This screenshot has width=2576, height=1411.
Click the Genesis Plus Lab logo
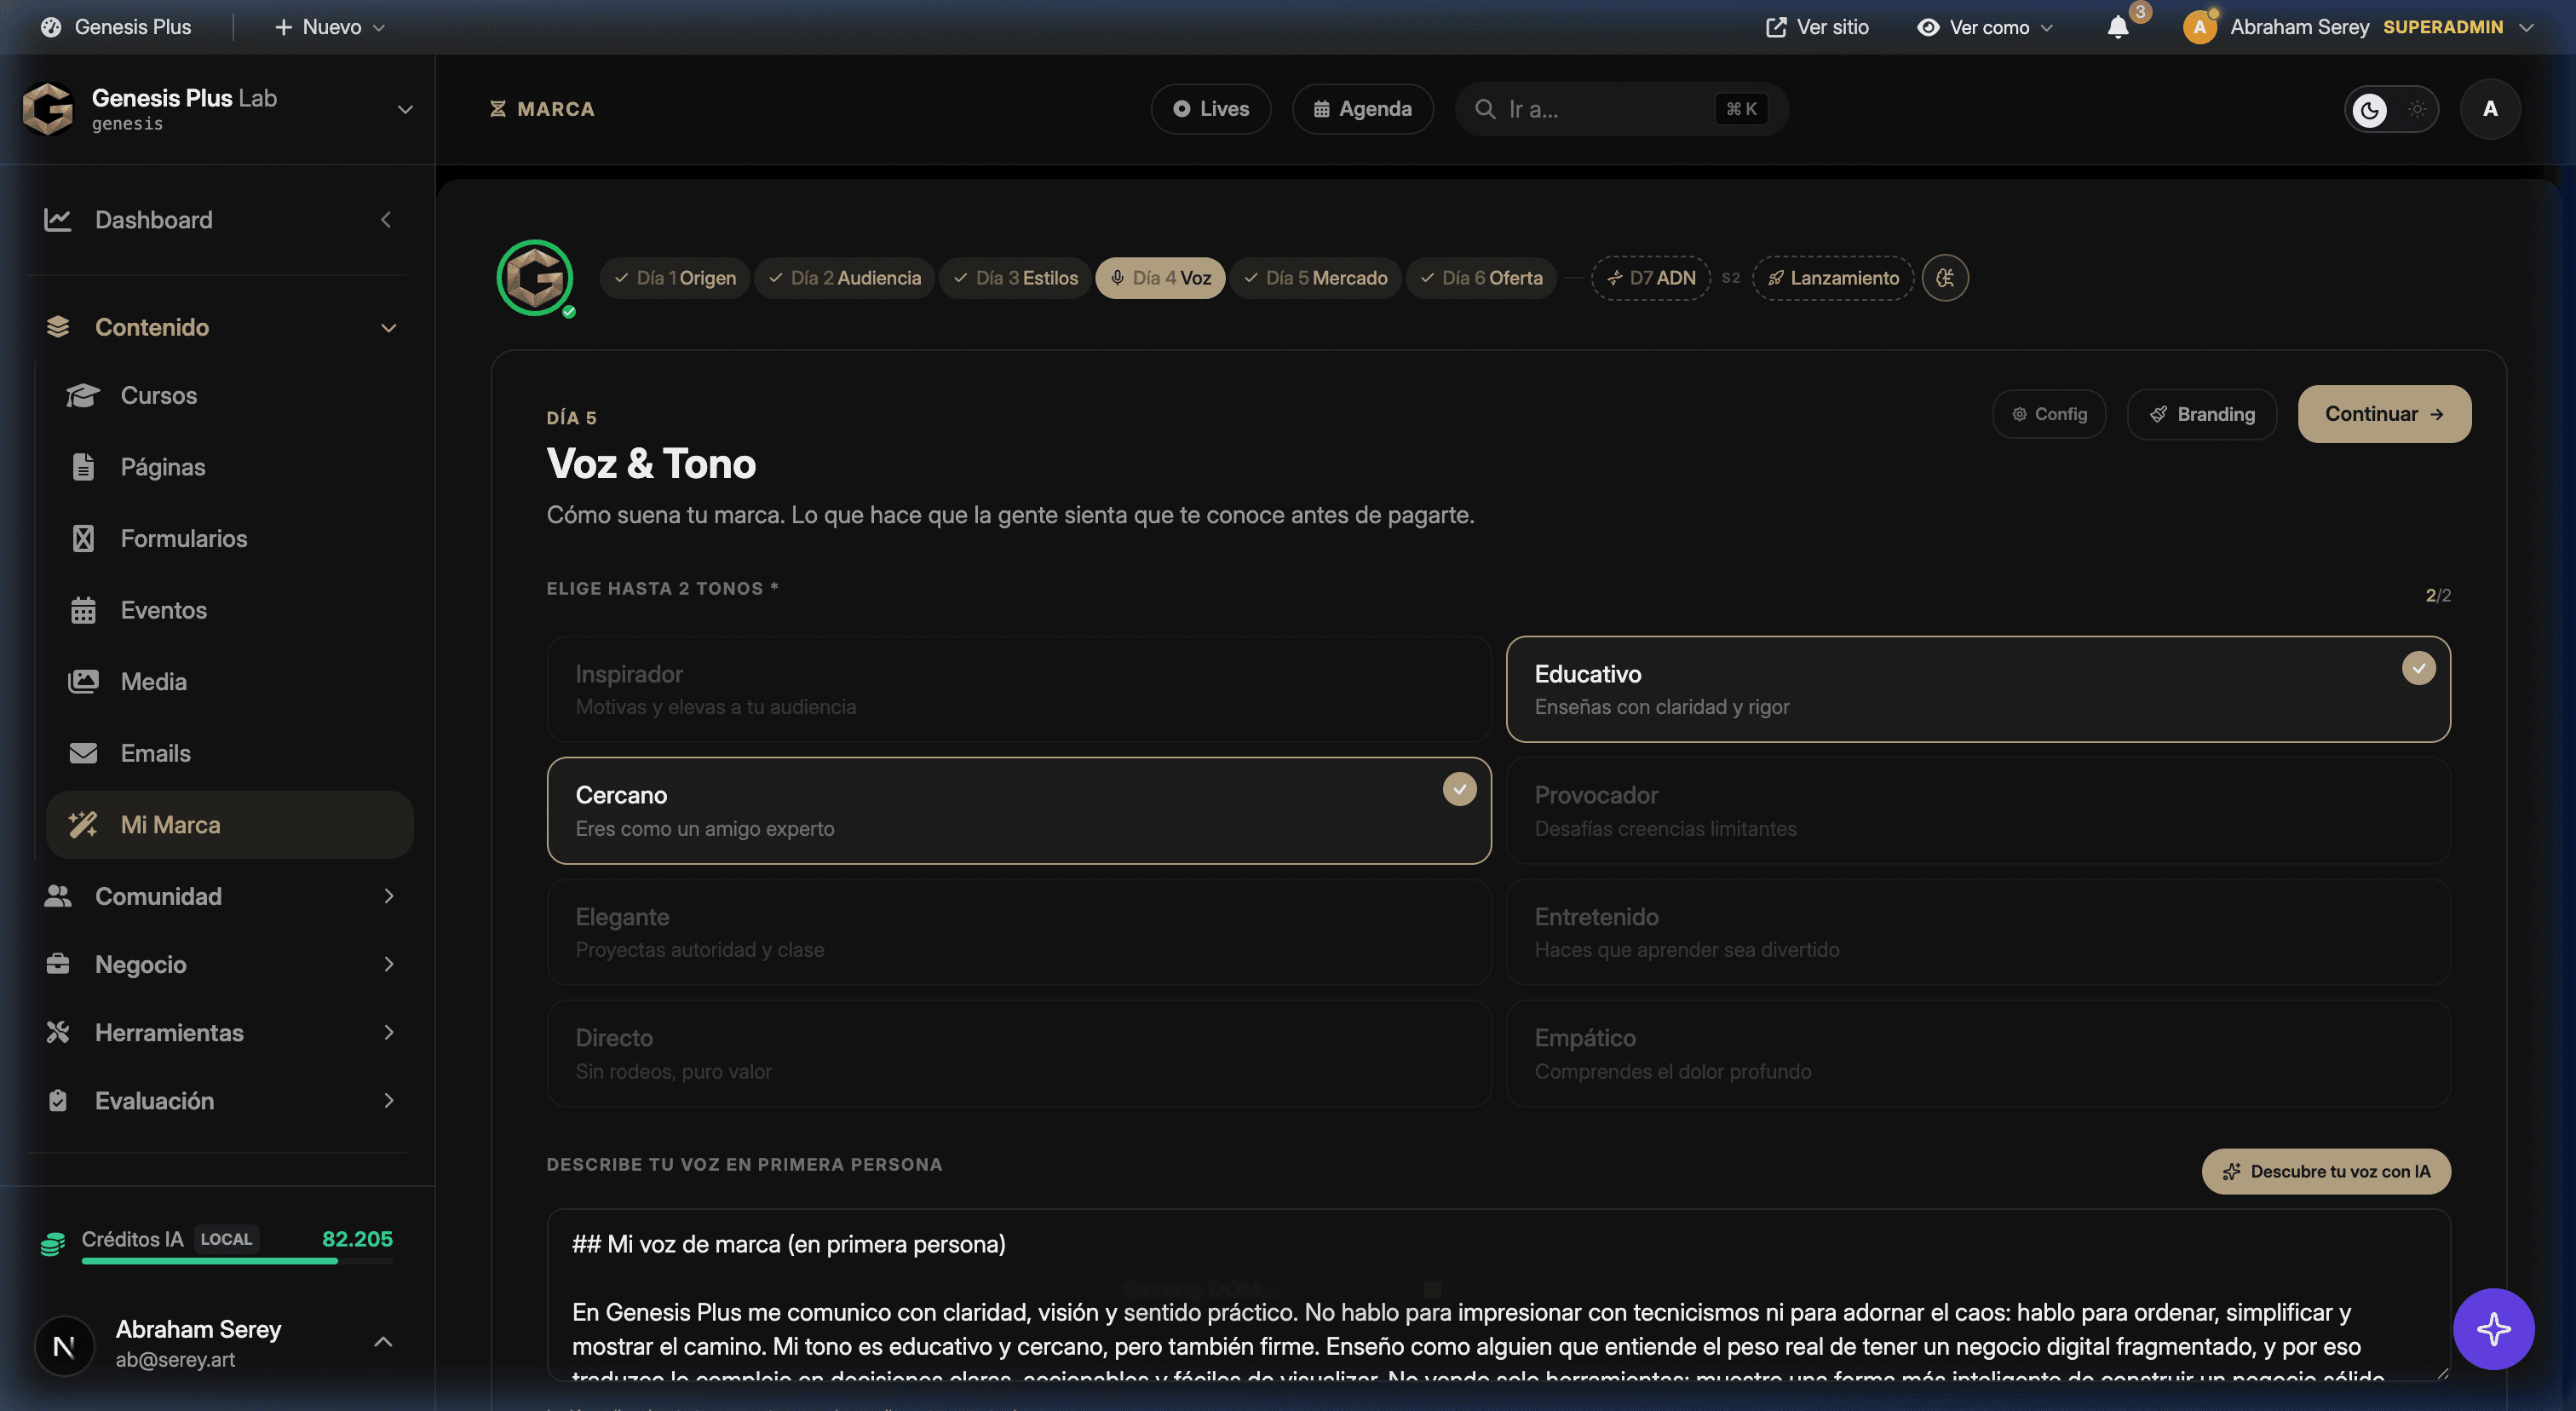click(x=48, y=108)
